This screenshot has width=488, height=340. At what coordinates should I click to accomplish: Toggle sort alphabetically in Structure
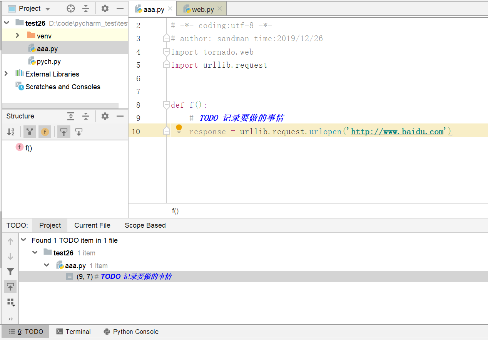coord(11,132)
